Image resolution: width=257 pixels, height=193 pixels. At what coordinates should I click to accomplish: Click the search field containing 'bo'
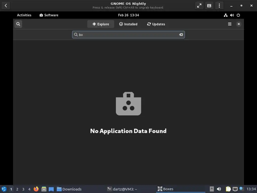click(128, 35)
